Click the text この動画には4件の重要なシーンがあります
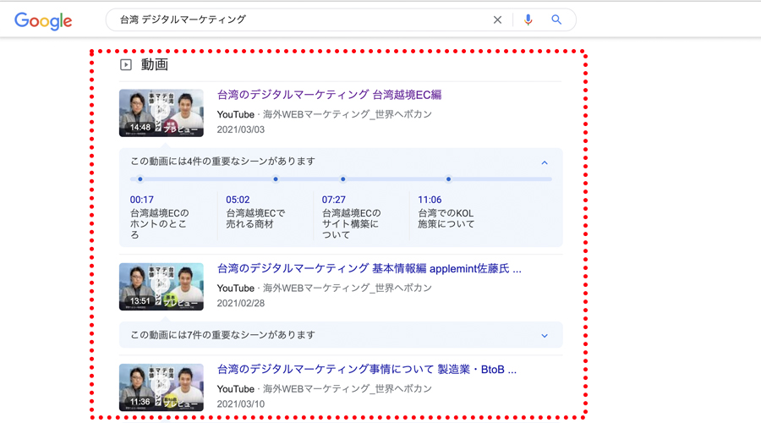This screenshot has height=423, width=761. click(x=222, y=162)
